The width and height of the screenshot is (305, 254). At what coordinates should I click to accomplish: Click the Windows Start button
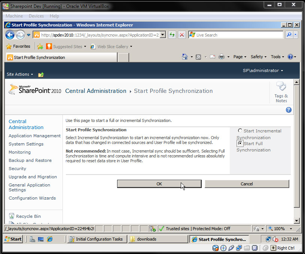(x=13, y=239)
